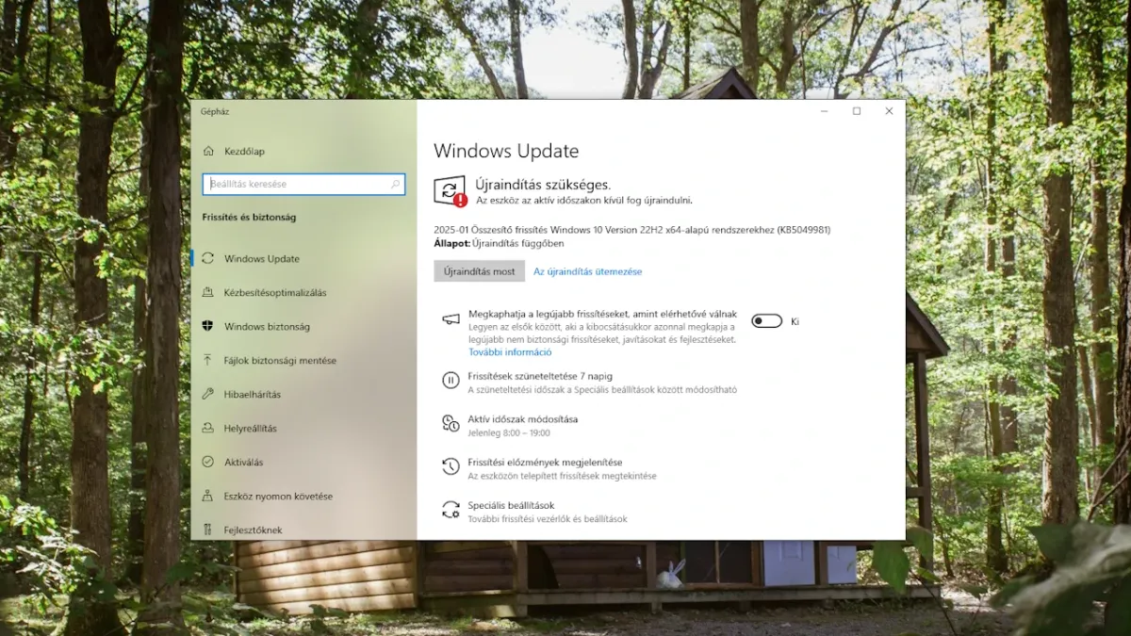Focus the Beállítás keresése search box
This screenshot has width=1131, height=636.
click(303, 184)
